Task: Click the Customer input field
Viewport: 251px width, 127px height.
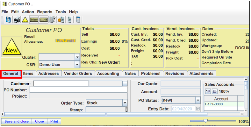Action: [x=61, y=83]
